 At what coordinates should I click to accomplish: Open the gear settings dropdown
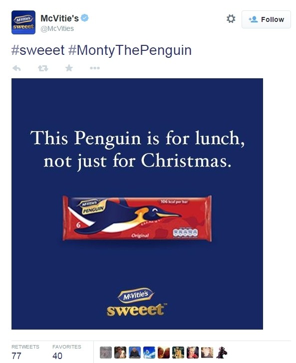[x=231, y=19]
